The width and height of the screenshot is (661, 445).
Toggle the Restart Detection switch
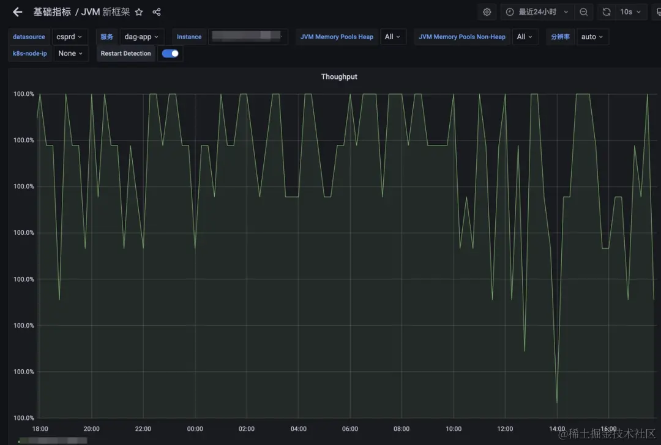pyautogui.click(x=170, y=53)
